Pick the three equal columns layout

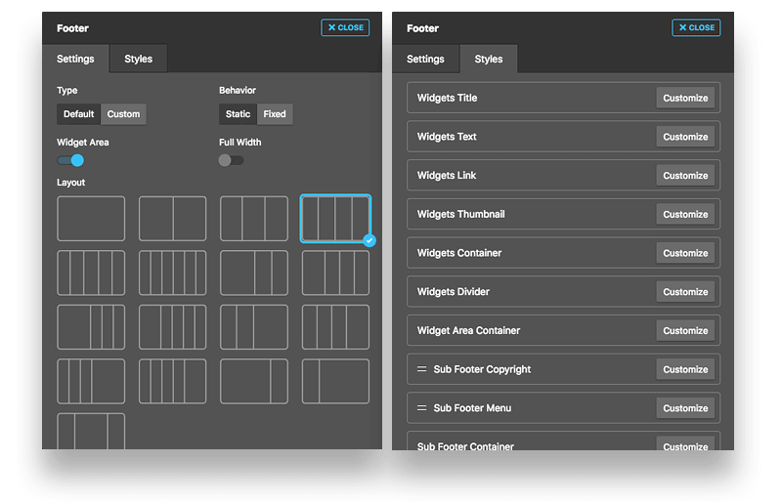tap(254, 219)
